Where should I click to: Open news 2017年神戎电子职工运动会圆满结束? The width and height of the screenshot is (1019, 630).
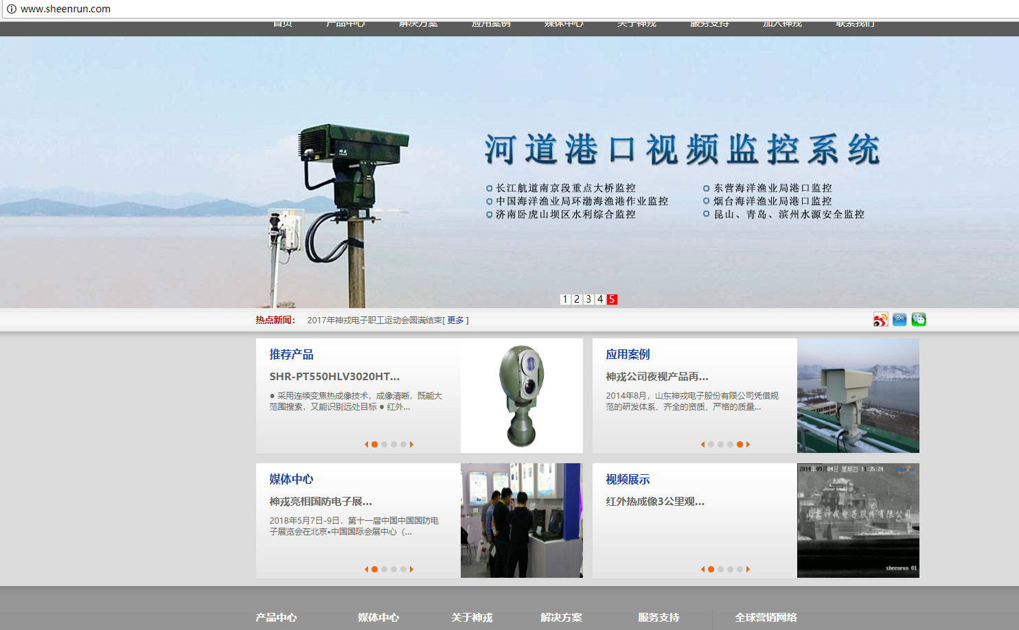374,320
